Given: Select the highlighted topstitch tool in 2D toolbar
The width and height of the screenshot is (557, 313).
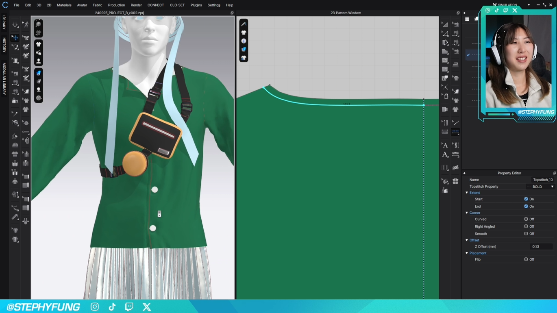Looking at the screenshot, I should pos(455,132).
